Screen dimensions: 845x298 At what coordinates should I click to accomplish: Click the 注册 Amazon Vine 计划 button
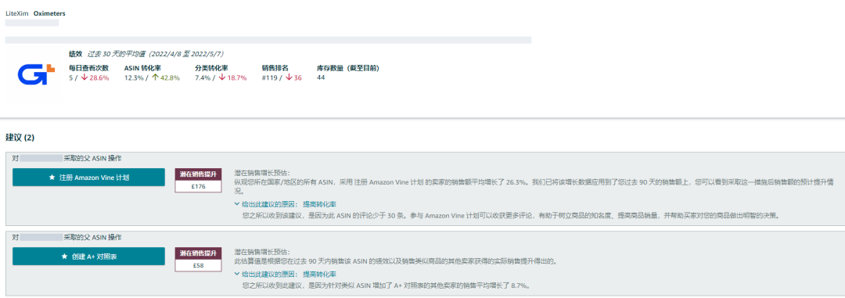[89, 178]
